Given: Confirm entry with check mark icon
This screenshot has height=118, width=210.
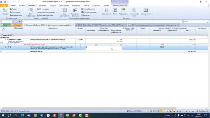Looking at the screenshot, I should [17, 22].
